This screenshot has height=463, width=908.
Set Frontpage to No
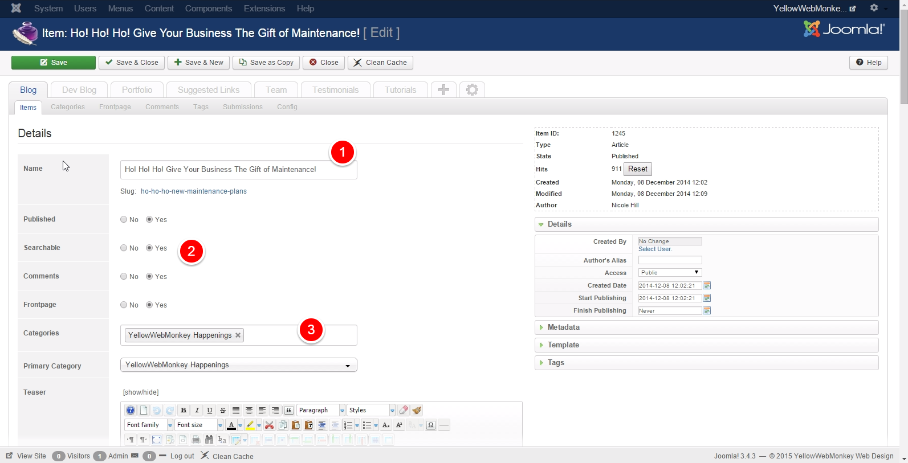coord(124,305)
